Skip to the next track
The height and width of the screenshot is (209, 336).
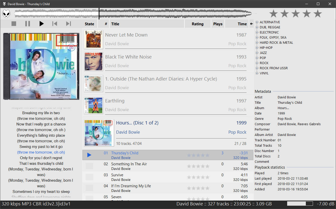(68, 24)
